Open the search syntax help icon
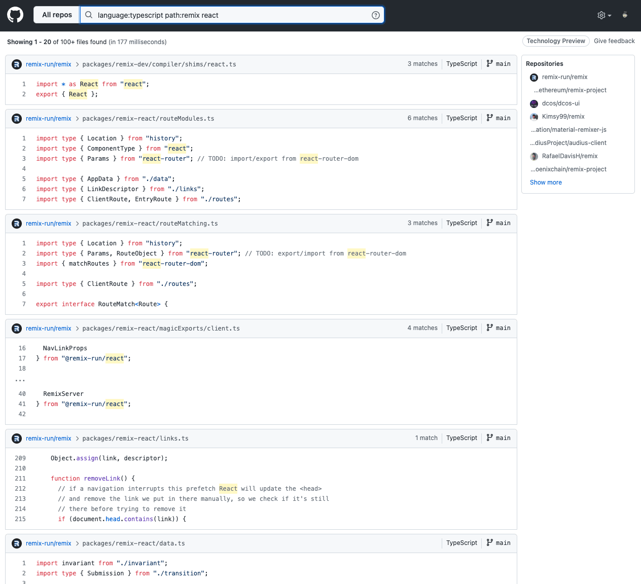 click(375, 15)
